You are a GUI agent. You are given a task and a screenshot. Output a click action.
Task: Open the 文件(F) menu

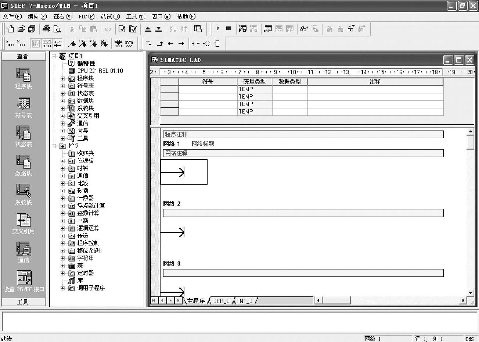click(12, 17)
